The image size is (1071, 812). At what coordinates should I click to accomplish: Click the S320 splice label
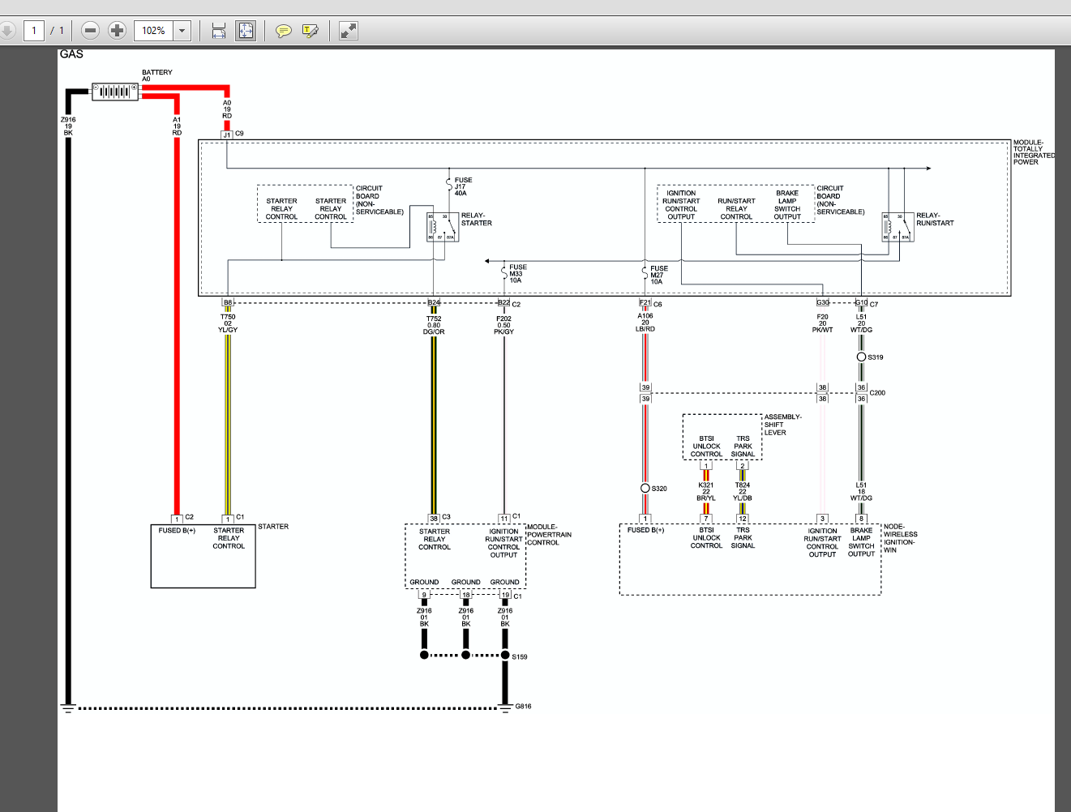pyautogui.click(x=659, y=489)
